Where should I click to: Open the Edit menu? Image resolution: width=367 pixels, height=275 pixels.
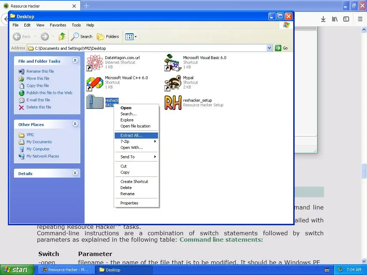(x=27, y=25)
